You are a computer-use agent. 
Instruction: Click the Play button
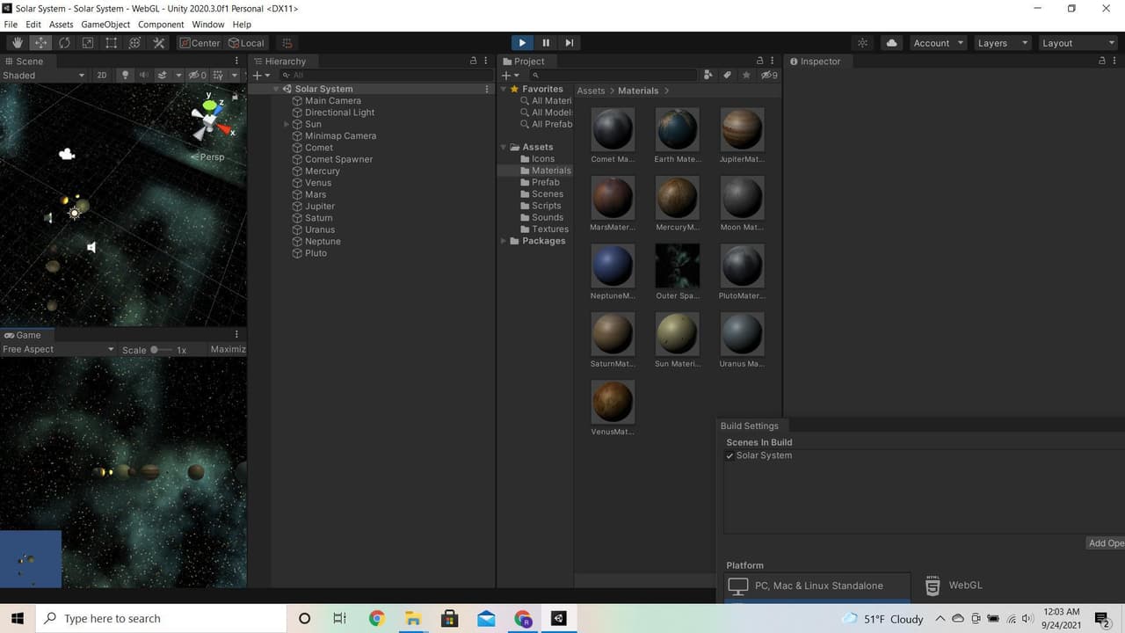point(522,42)
